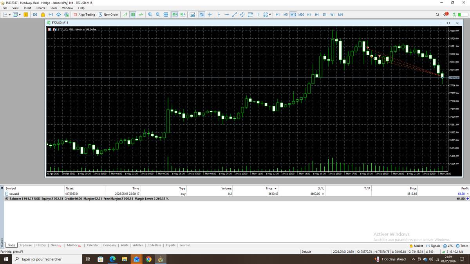
Task: Open the Signals radio-wave toolbar icon
Action: click(50, 14)
